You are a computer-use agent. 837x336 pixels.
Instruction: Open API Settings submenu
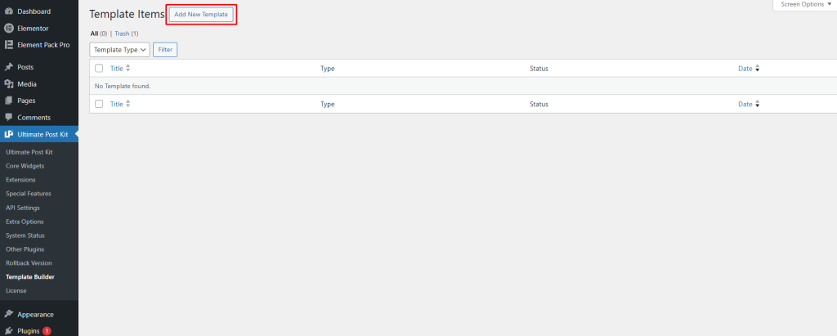pos(23,208)
